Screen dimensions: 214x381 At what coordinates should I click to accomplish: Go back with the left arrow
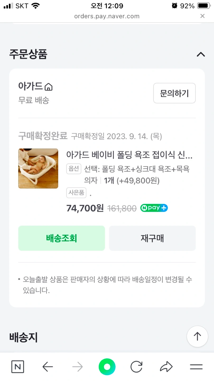(x=48, y=367)
